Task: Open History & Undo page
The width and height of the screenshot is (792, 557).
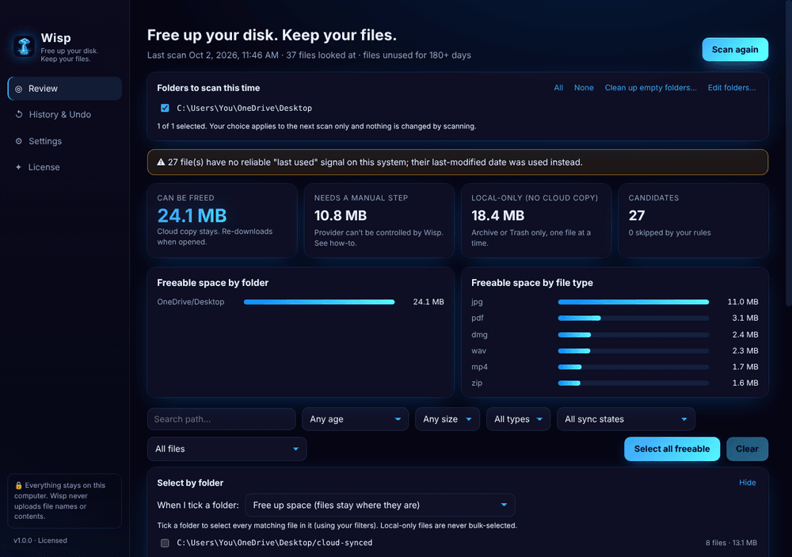Action: tap(65, 115)
